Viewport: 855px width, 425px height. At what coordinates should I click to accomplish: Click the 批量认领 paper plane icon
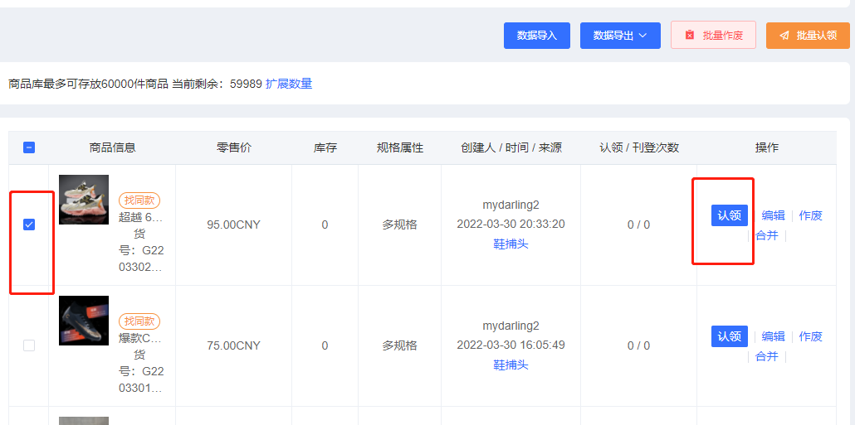pos(784,36)
